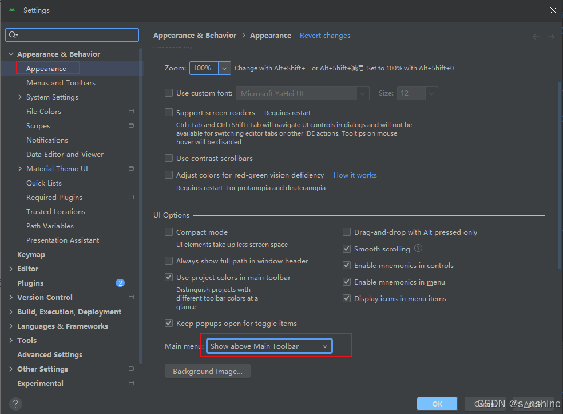Click into the settings search field
The width and height of the screenshot is (563, 414).
tap(72, 35)
